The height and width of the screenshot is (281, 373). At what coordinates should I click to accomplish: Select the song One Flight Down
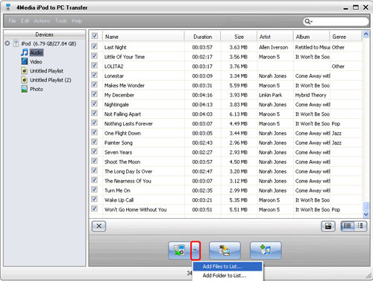click(122, 133)
